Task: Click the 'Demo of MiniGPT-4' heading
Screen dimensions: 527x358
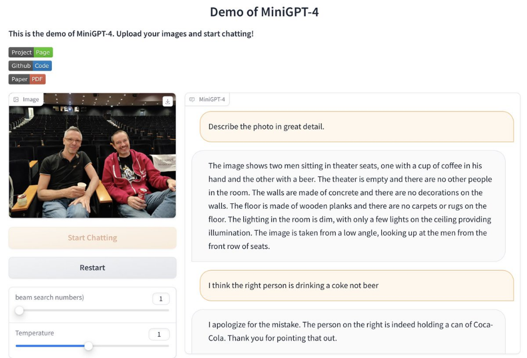Action: coord(264,12)
